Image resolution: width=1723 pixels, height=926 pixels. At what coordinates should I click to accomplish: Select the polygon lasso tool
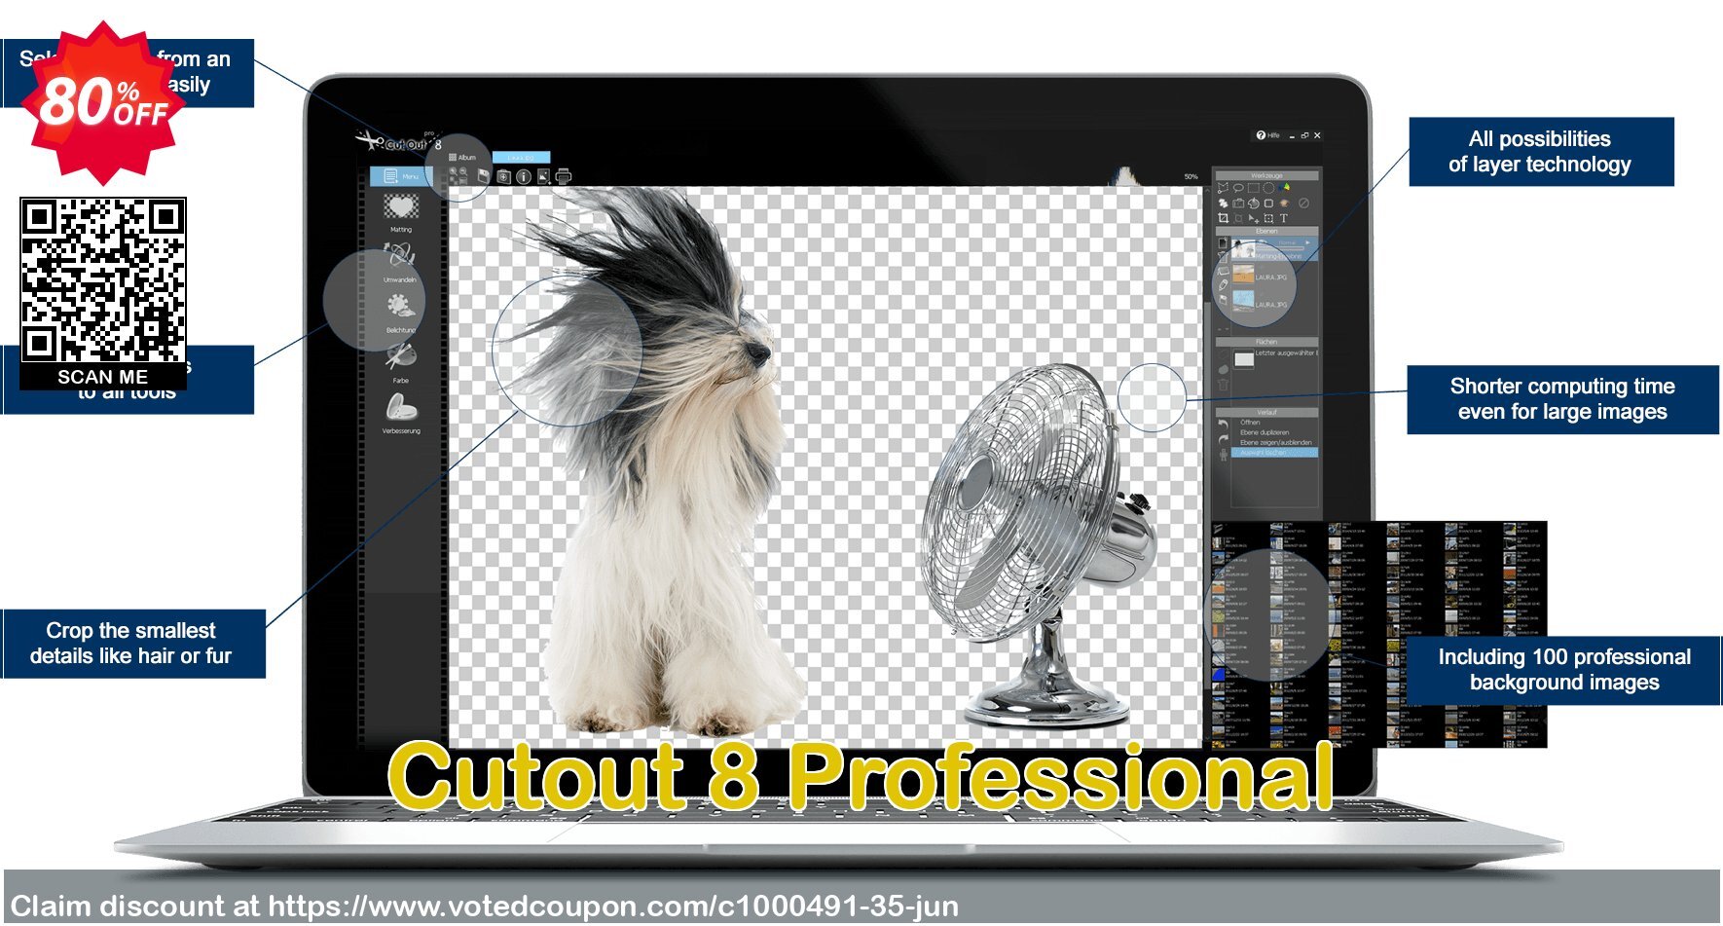[1224, 188]
